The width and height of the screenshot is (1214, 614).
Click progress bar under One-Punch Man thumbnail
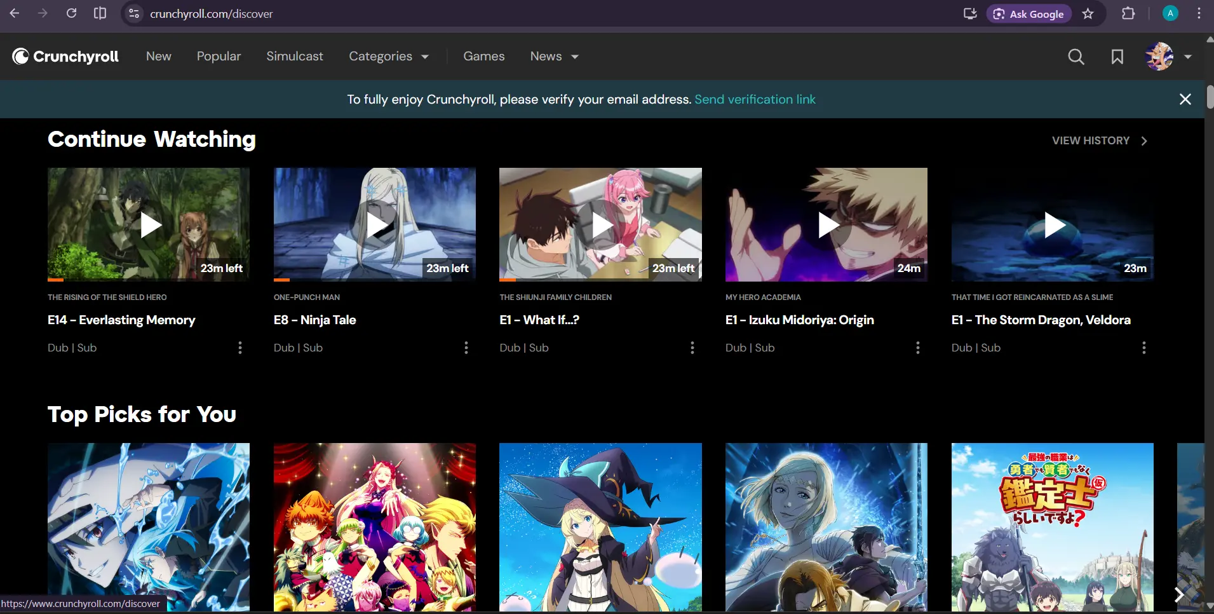pyautogui.click(x=375, y=280)
